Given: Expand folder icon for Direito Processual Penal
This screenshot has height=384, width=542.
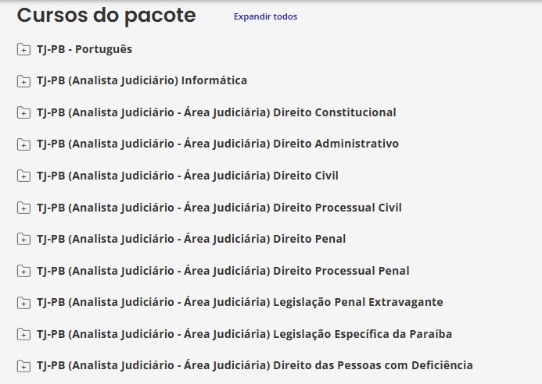Looking at the screenshot, I should [x=23, y=272].
